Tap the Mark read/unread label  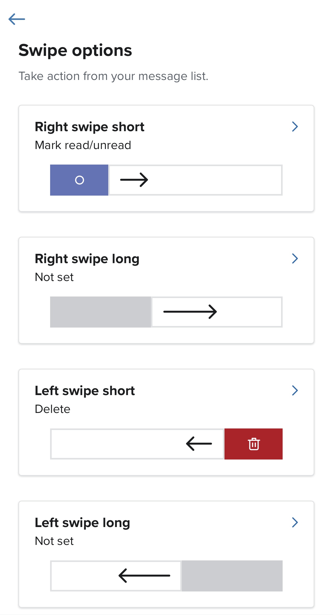83,145
